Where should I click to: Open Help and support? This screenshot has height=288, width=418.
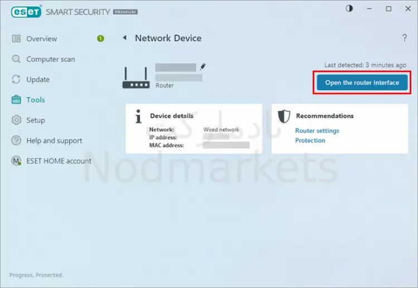click(54, 141)
